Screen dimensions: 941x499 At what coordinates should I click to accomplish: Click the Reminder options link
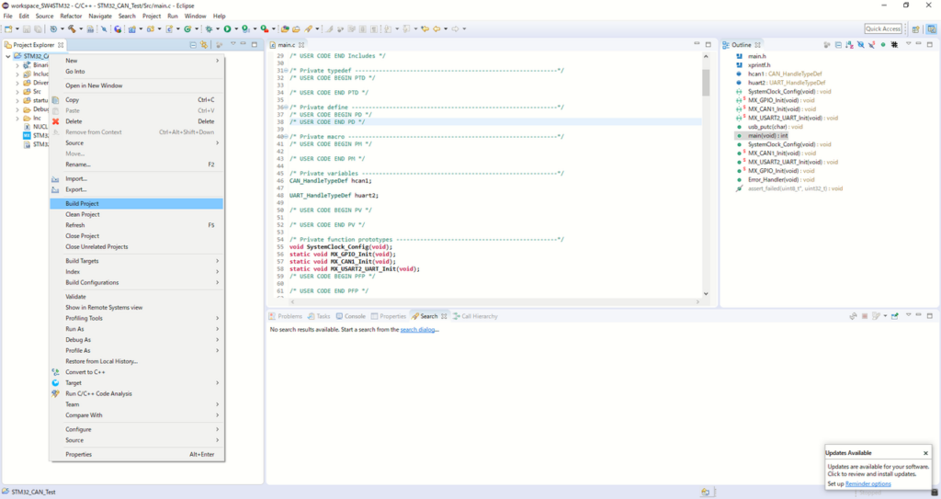(867, 484)
